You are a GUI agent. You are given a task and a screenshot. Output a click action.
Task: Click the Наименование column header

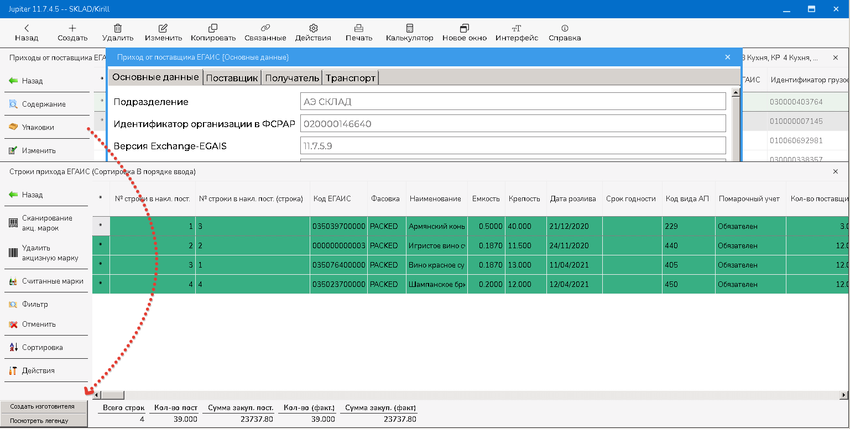436,198
